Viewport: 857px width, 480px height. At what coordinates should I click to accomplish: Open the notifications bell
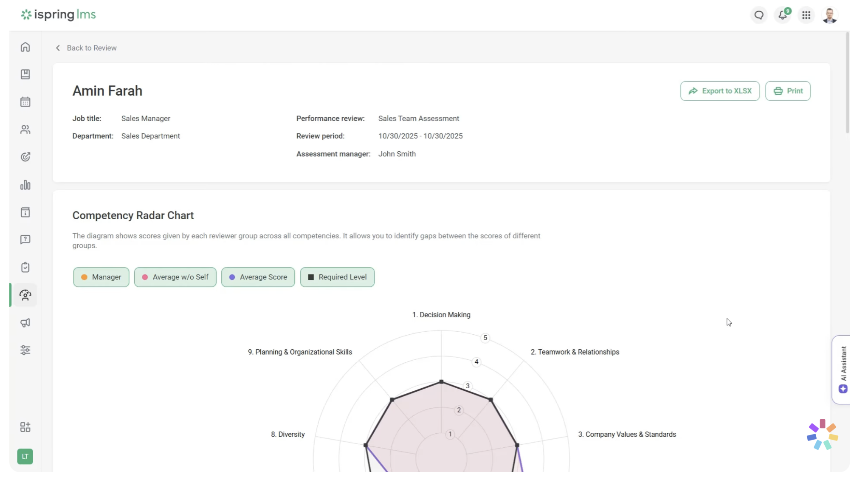(783, 15)
